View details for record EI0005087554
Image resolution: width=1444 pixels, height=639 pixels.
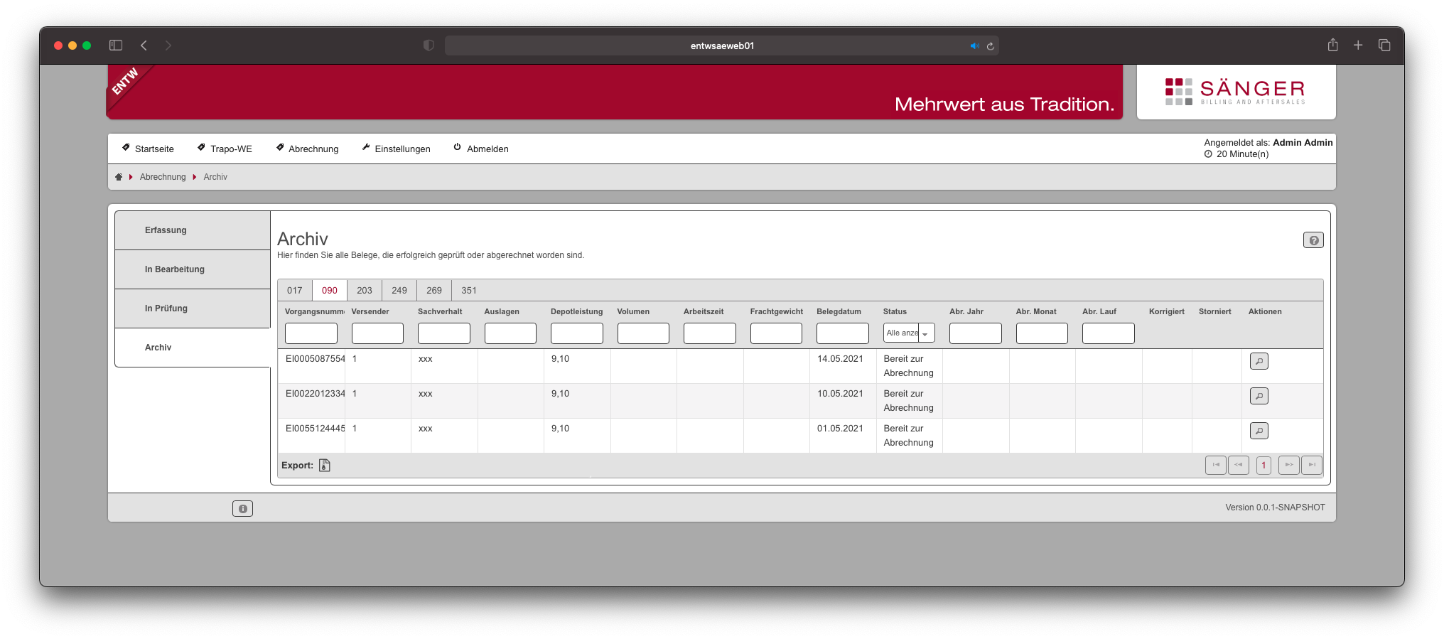(x=1259, y=361)
